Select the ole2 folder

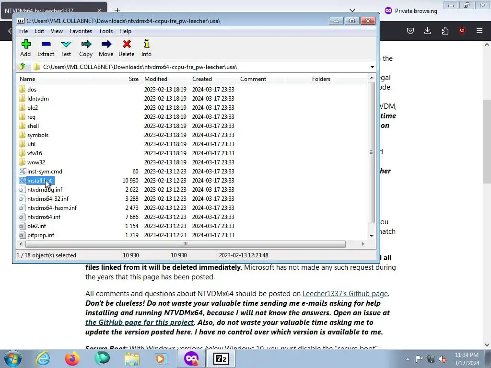33,108
